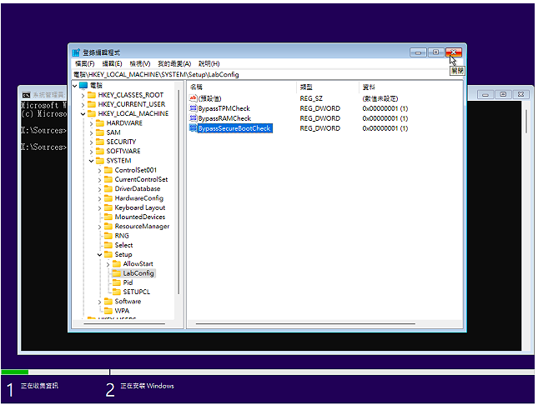Expand the CurrentControlSet key
The height and width of the screenshot is (405, 538).
pyautogui.click(x=99, y=180)
